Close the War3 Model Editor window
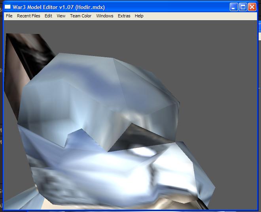Image resolution: width=261 pixels, height=212 pixels. pos(252,7)
